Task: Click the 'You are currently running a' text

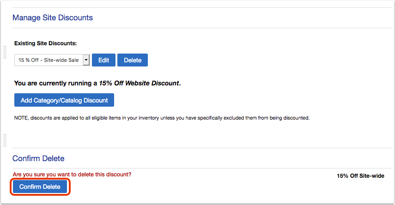Action: [56, 83]
